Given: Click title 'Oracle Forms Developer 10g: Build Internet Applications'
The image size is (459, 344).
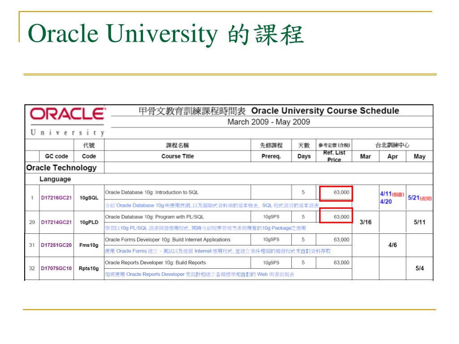Looking at the screenshot, I should click(x=168, y=240).
